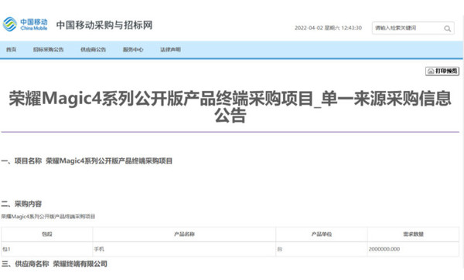Click the 手机 table cell
Image resolution: width=464 pixels, height=280 pixels.
tap(184, 249)
